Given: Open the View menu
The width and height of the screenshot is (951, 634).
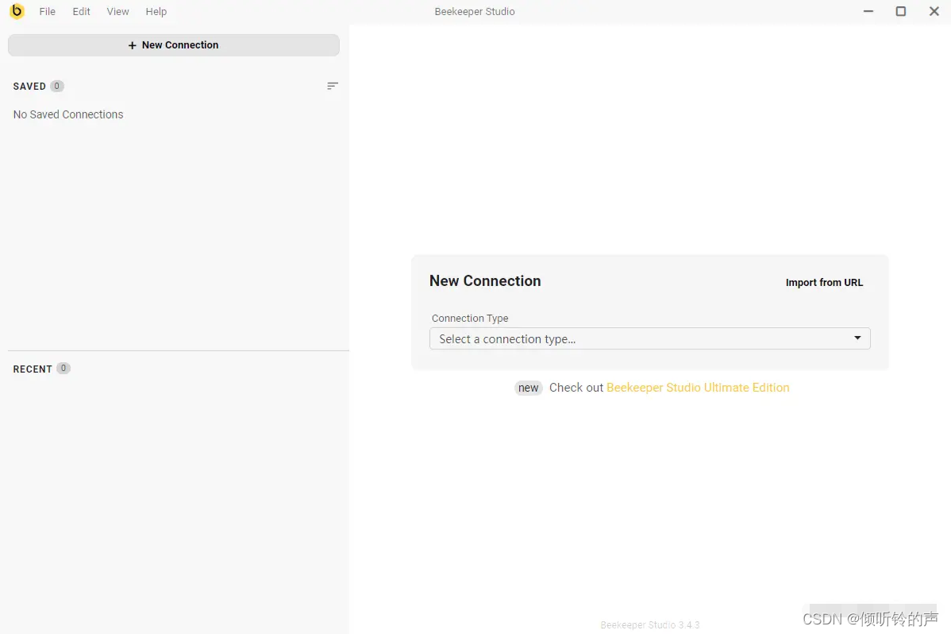Looking at the screenshot, I should 117,12.
